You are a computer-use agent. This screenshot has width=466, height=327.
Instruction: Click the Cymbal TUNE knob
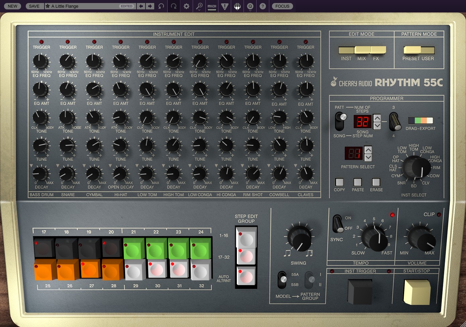(93, 146)
